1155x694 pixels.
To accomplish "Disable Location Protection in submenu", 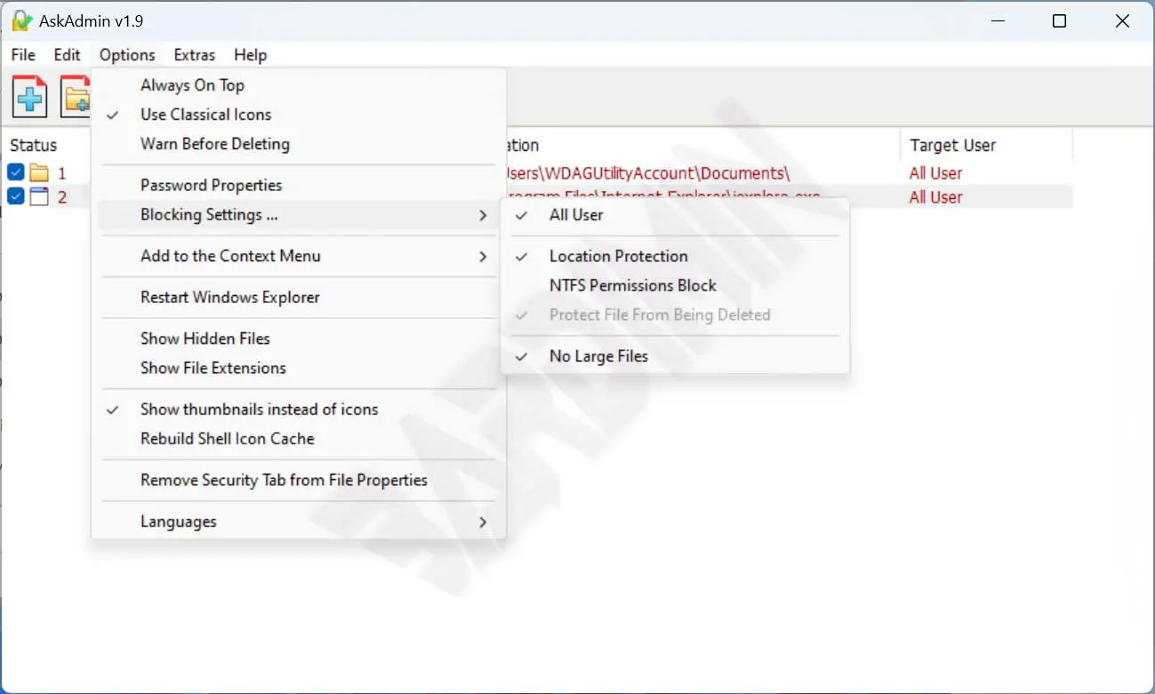I will (618, 256).
